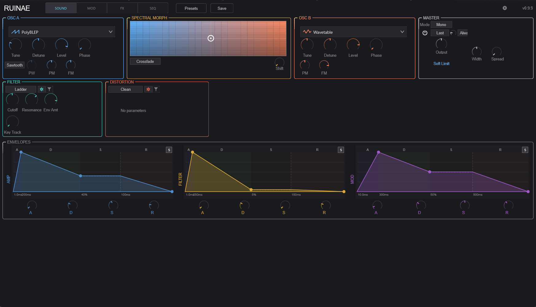Viewport: 536px width, 307px height.
Task: Click the power icon in the Master section
Action: (x=425, y=33)
